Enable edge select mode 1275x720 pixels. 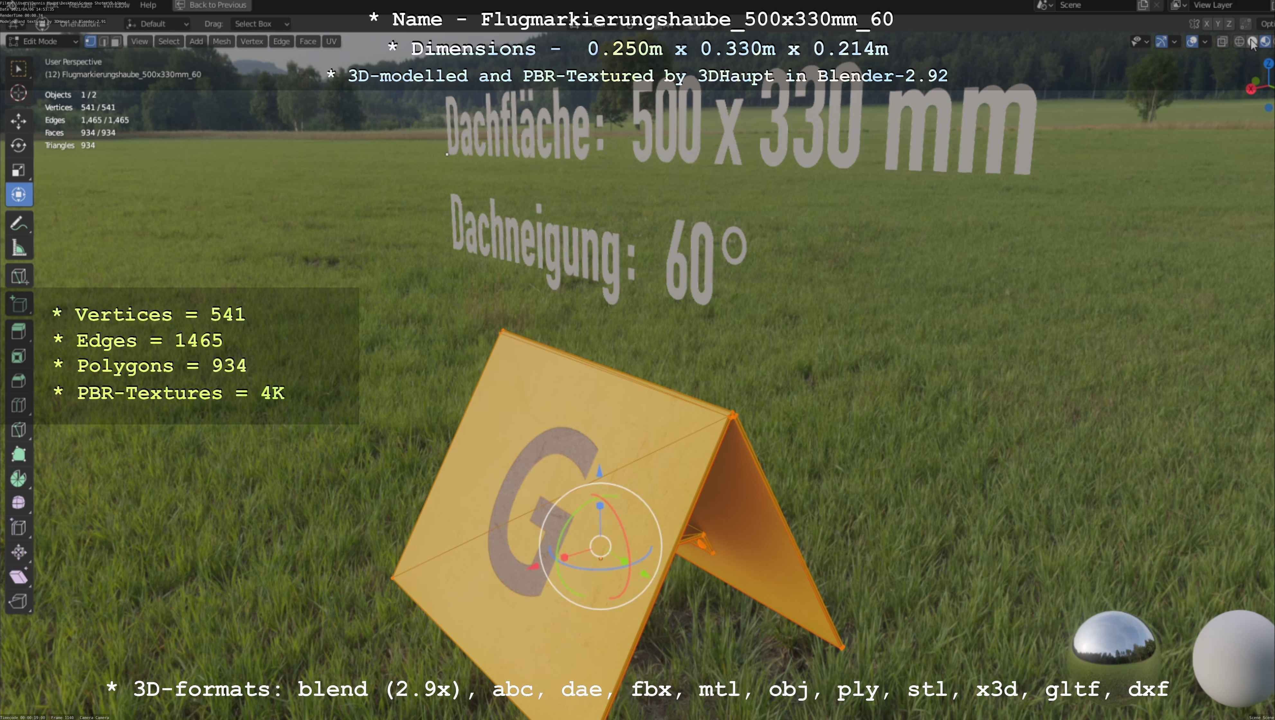point(104,41)
